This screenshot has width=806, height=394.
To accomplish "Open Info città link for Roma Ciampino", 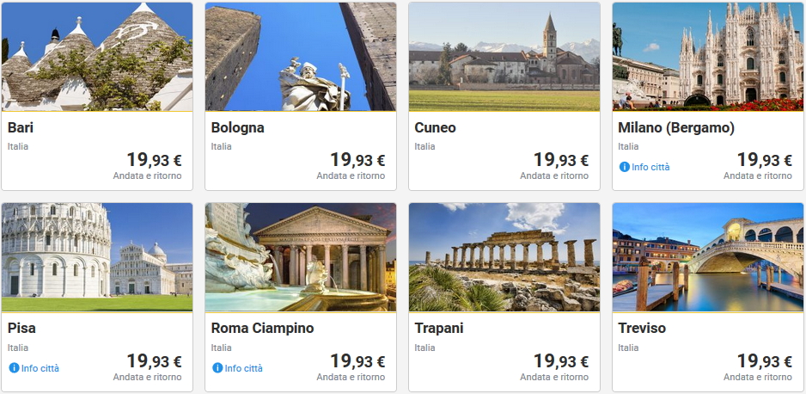I will tap(244, 368).
